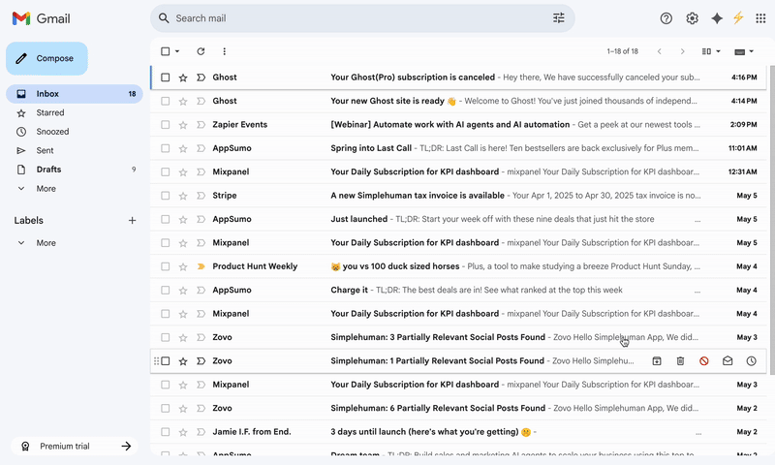This screenshot has width=775, height=465.
Task: Open the Drafts folder
Action: tap(75, 170)
